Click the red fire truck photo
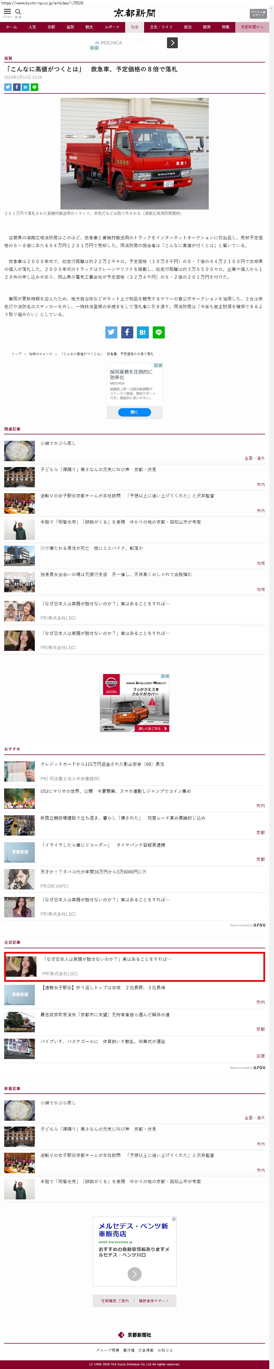Image resolution: width=274 pixels, height=1369 pixels. coord(134,154)
